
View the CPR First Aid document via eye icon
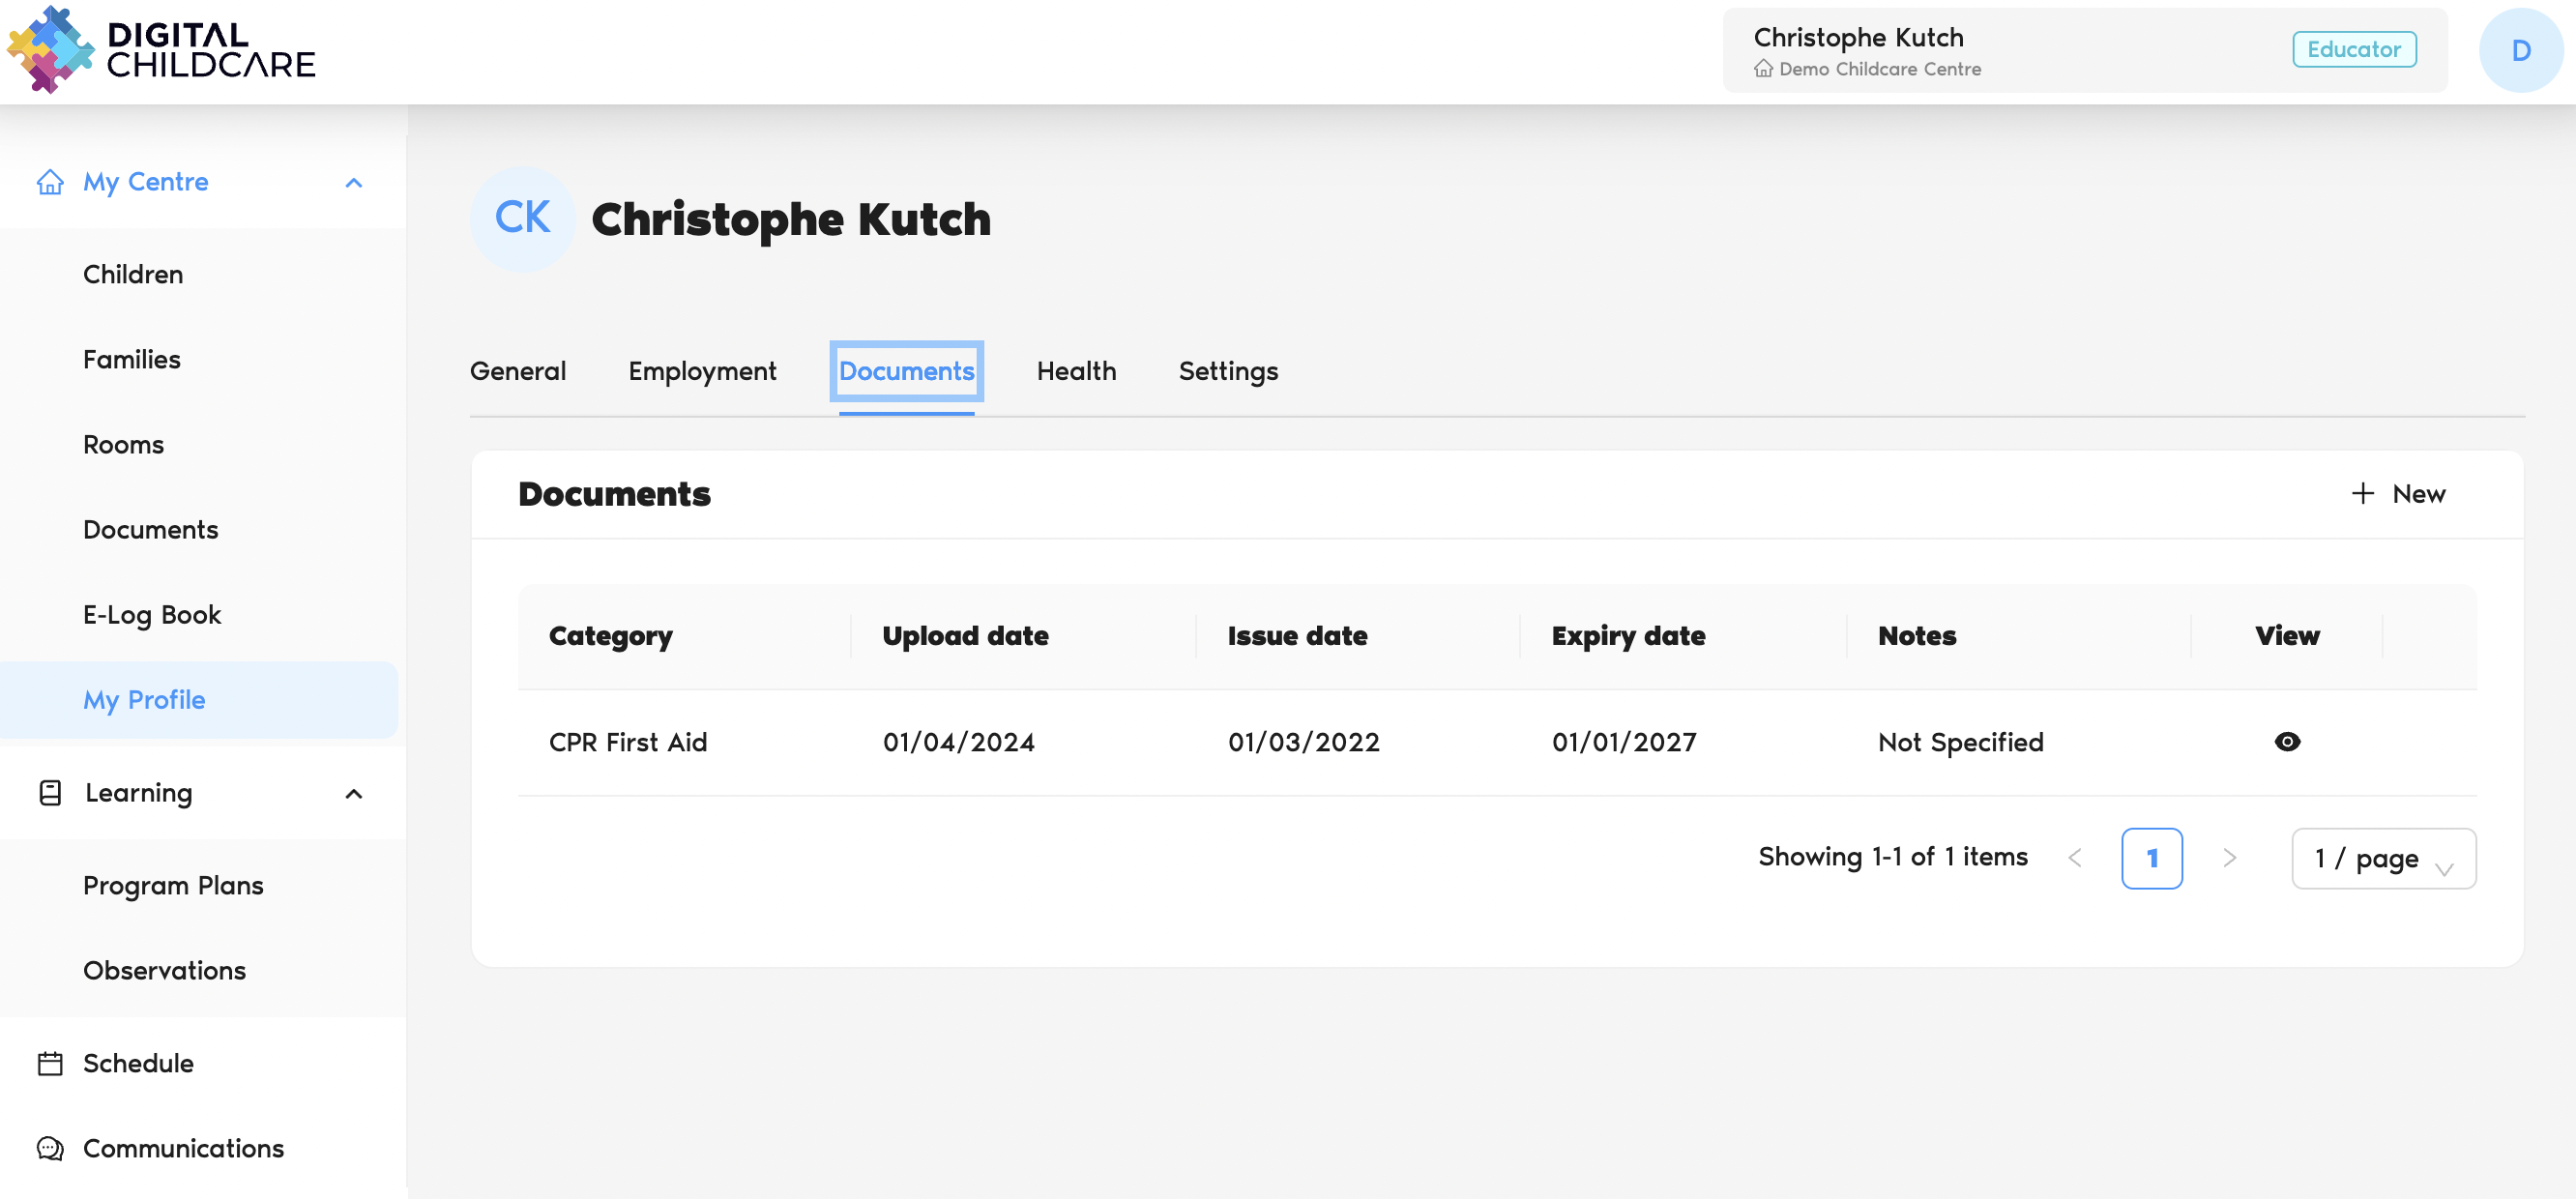coord(2287,742)
